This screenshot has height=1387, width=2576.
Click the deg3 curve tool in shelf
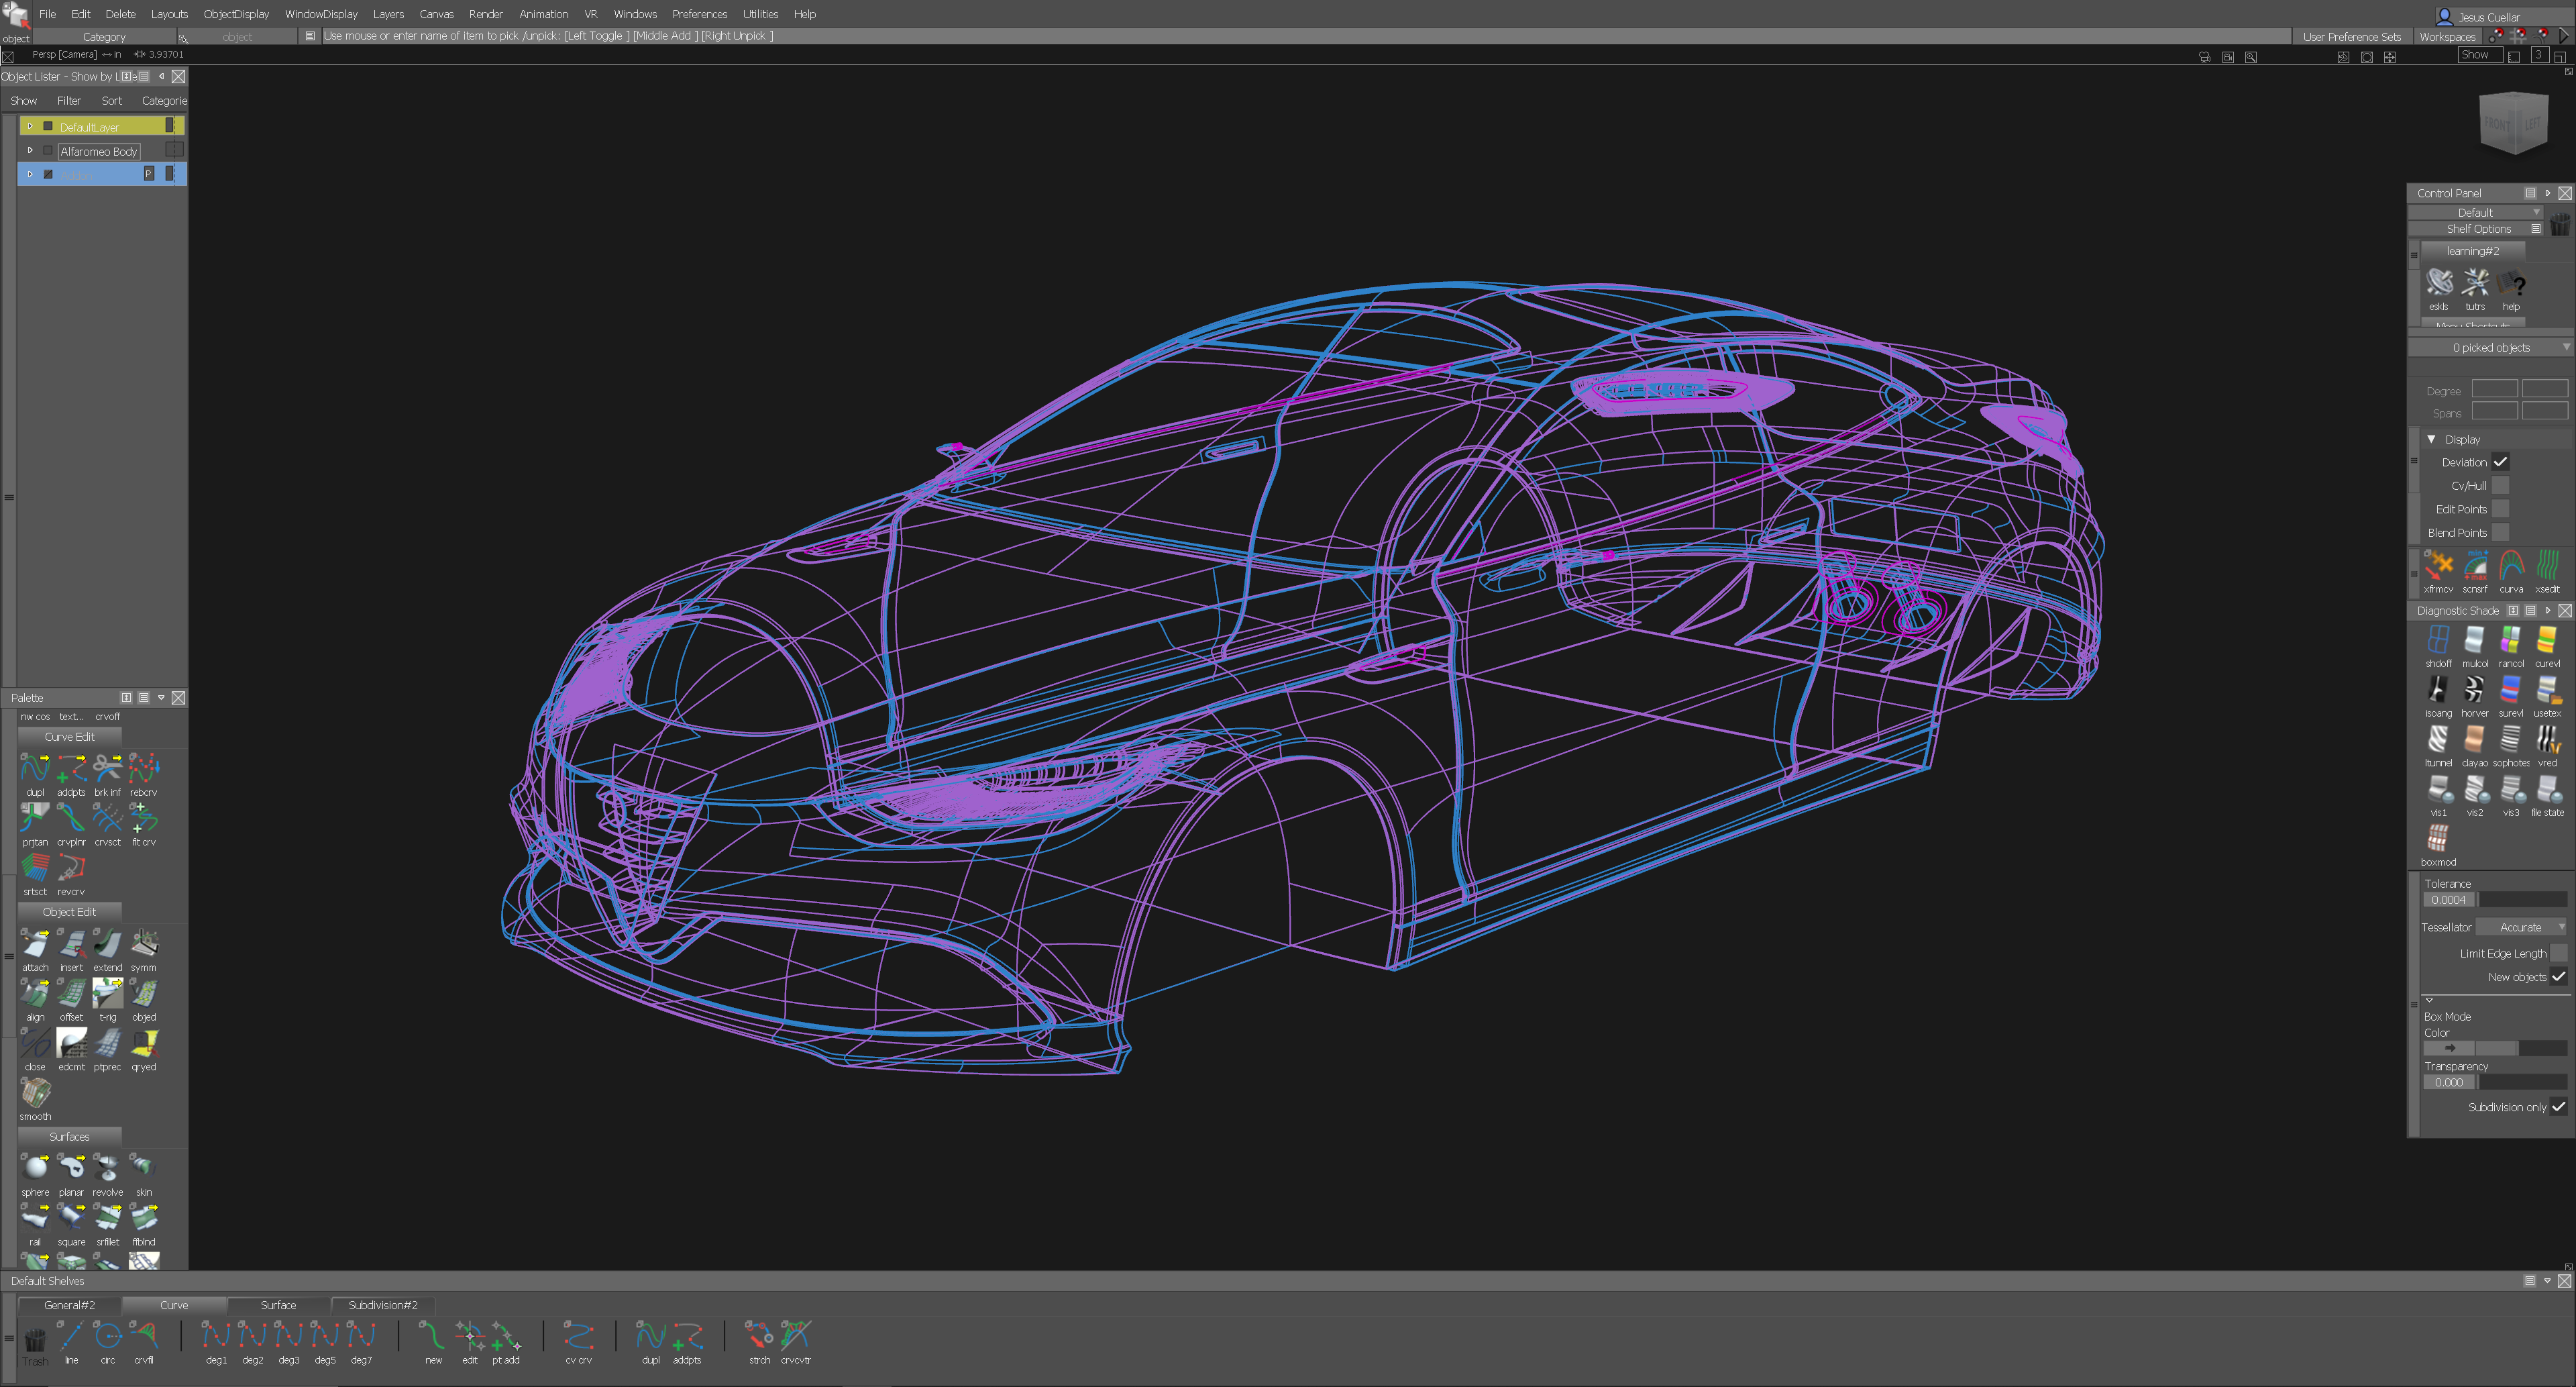288,1336
